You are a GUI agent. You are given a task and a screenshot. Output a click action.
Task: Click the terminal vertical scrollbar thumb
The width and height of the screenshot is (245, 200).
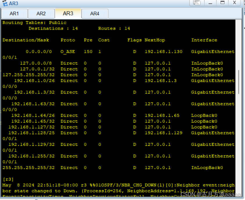coord(239,82)
